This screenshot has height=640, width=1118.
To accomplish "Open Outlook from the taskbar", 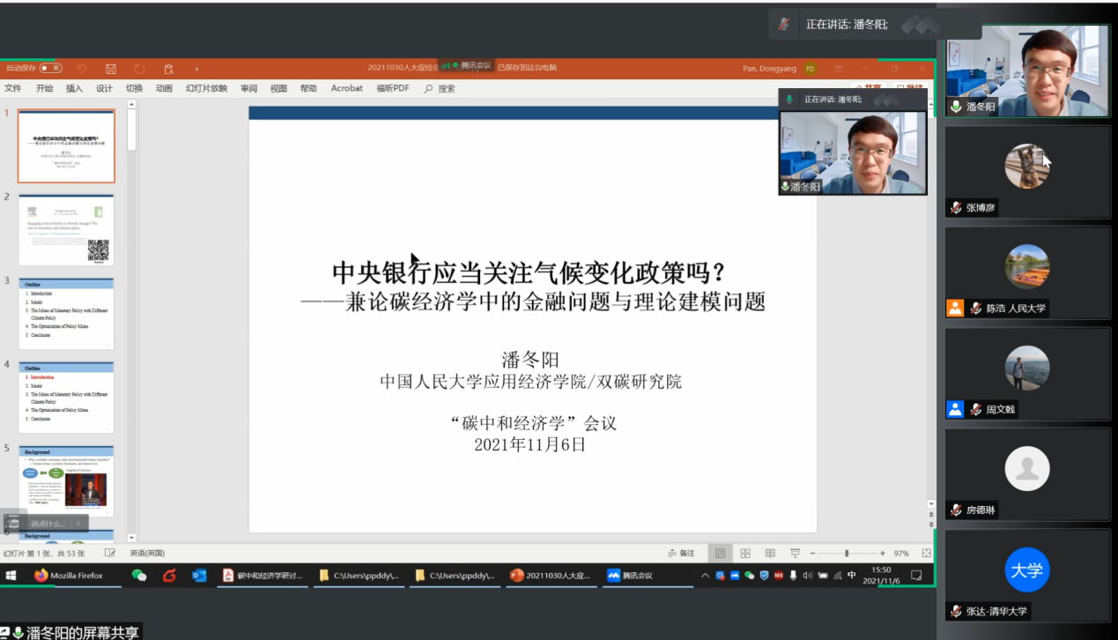I will (199, 576).
